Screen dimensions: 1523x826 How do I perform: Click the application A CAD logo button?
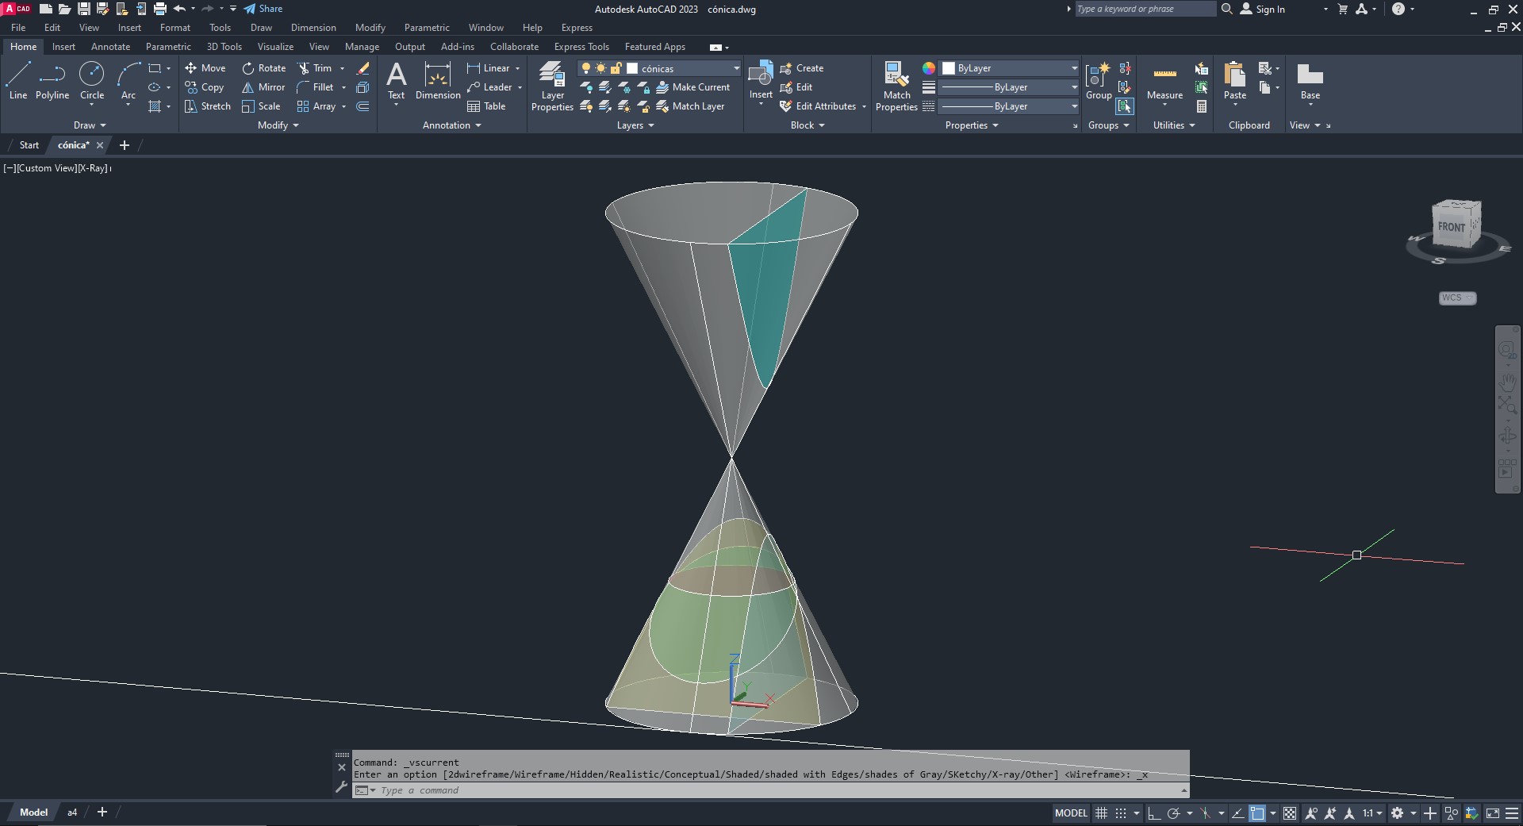pyautogui.click(x=17, y=9)
